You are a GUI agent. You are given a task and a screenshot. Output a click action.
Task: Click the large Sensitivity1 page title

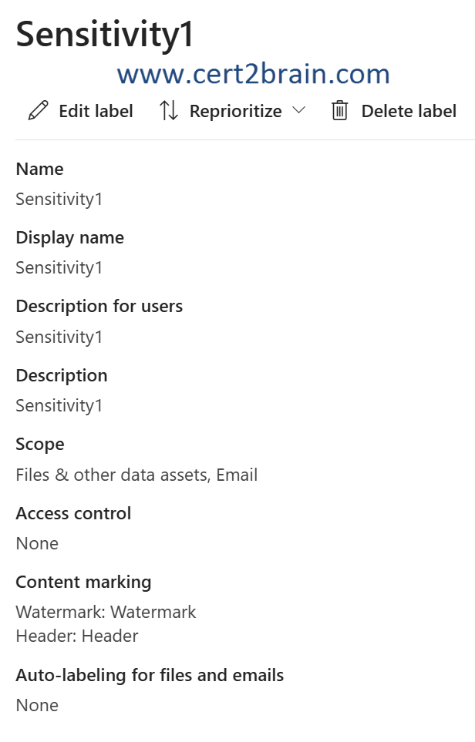pyautogui.click(x=105, y=35)
